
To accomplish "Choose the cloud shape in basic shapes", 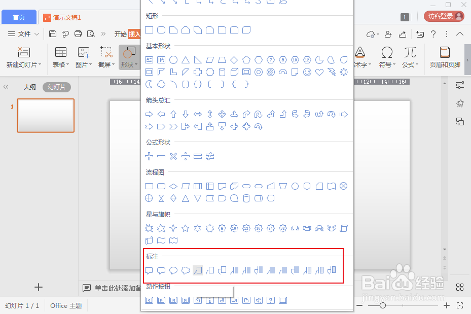I will tap(161, 84).
